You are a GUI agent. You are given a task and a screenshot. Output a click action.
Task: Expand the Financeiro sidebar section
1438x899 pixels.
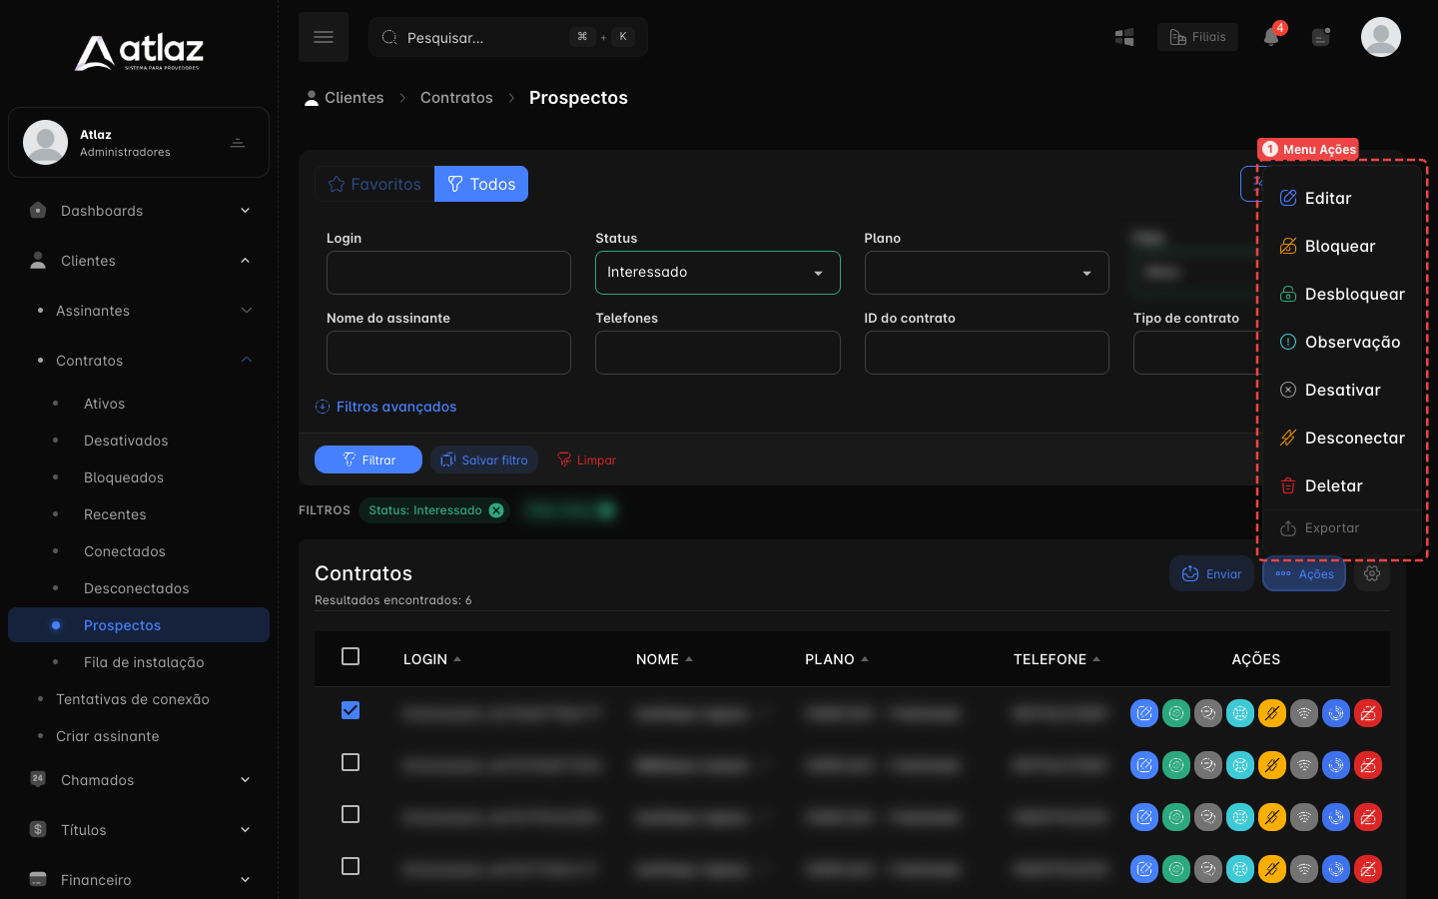139,880
